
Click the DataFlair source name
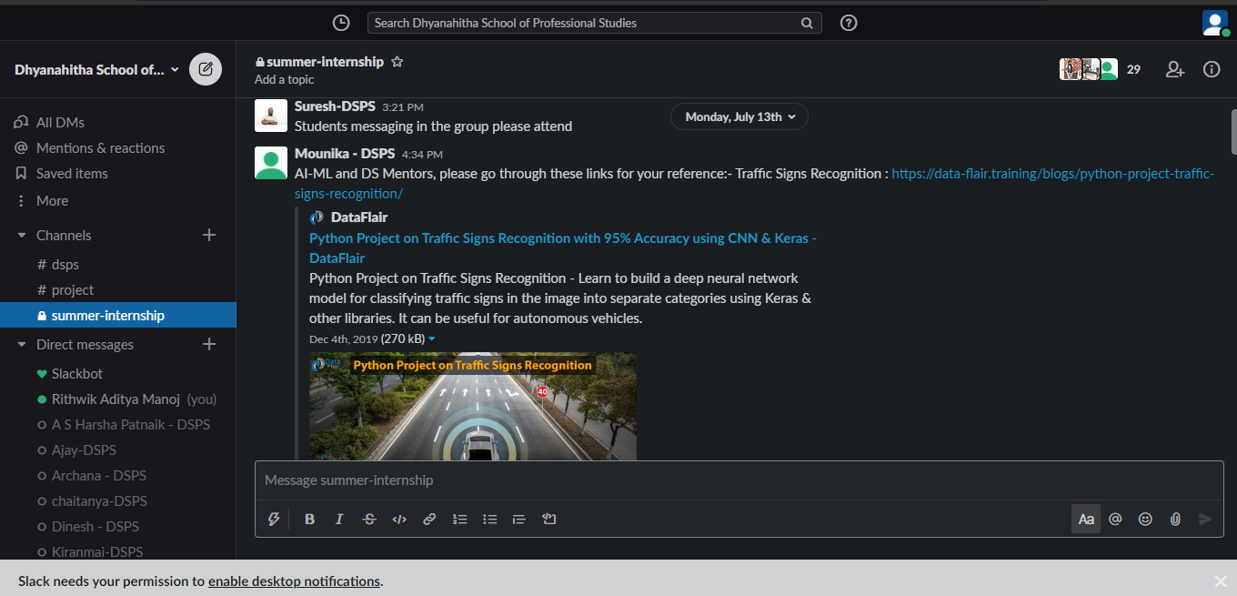point(359,217)
